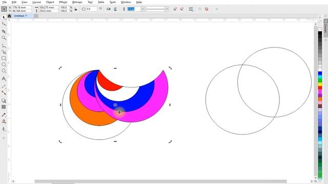328x184 pixels.
Task: Pick the yellow swatch in palette
Action: 320,84
